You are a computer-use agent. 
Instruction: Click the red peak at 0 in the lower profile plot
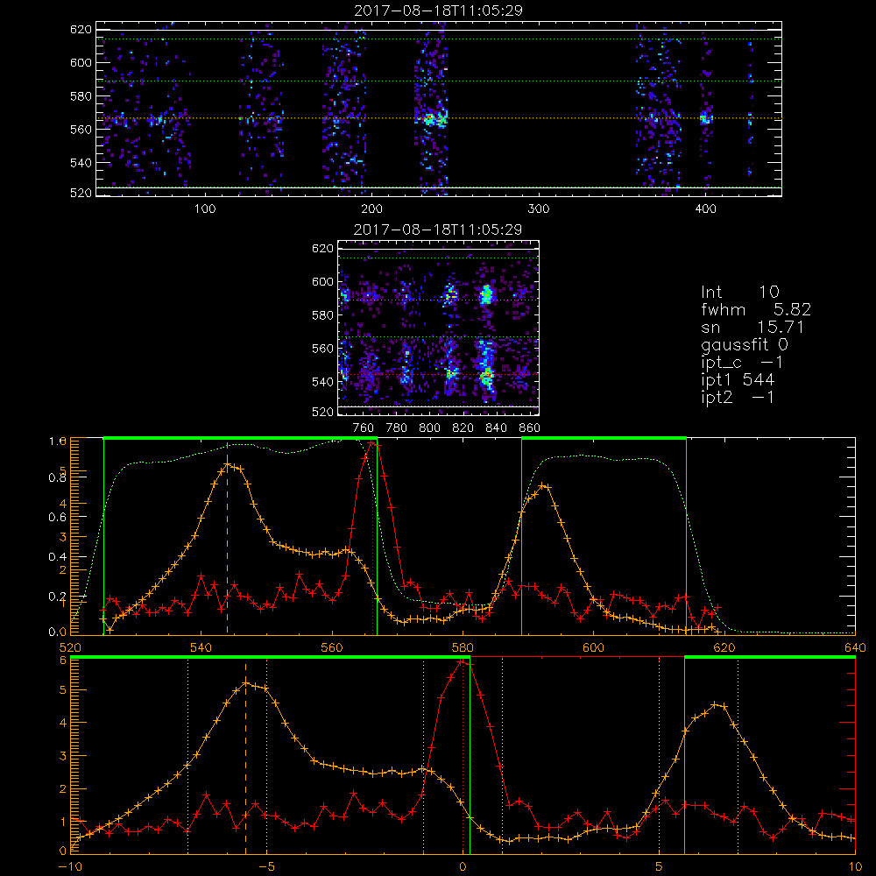pos(462,662)
